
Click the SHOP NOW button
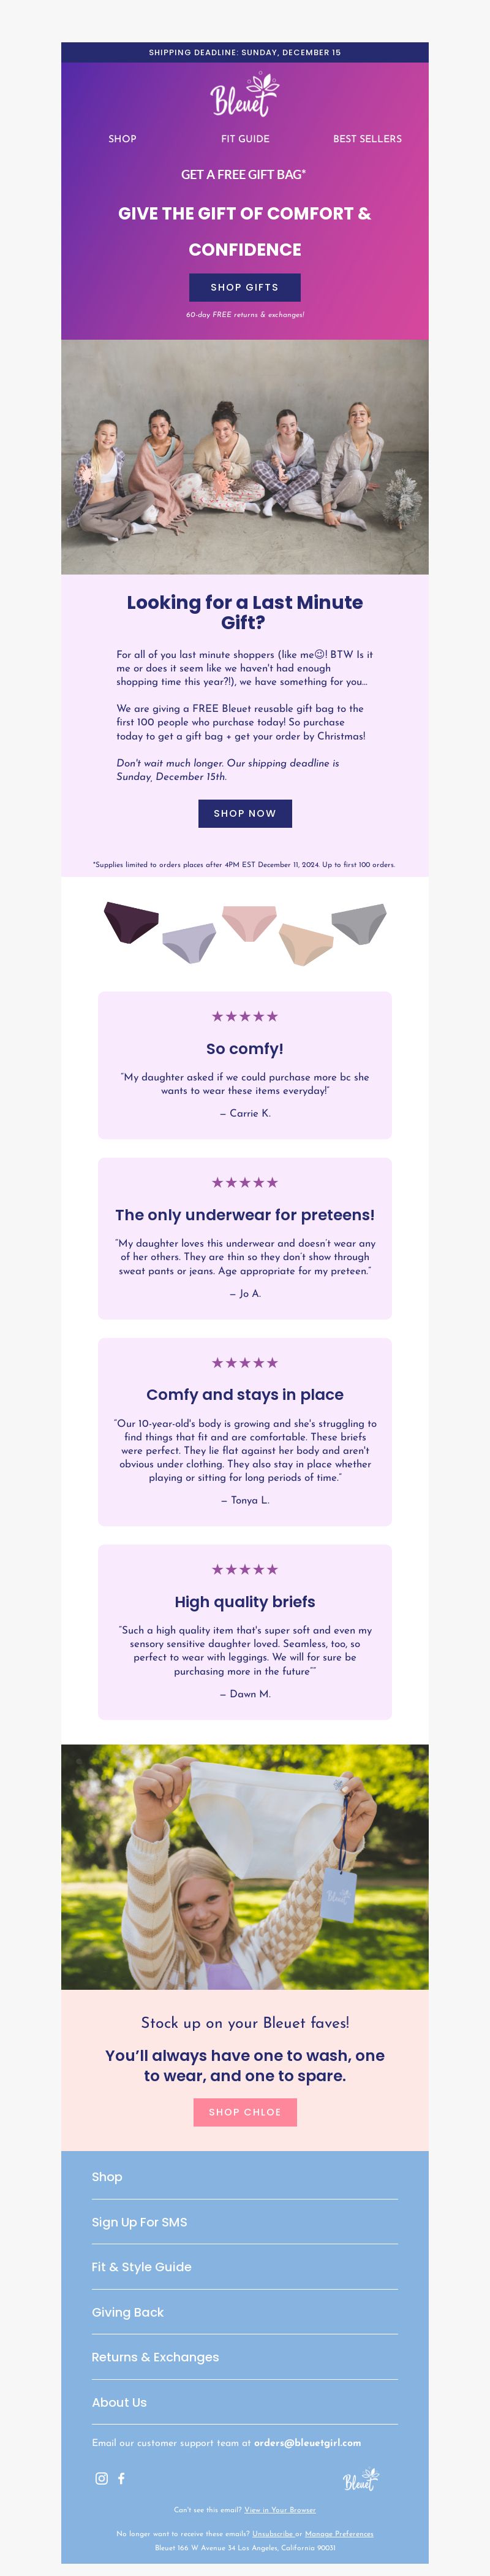(244, 813)
